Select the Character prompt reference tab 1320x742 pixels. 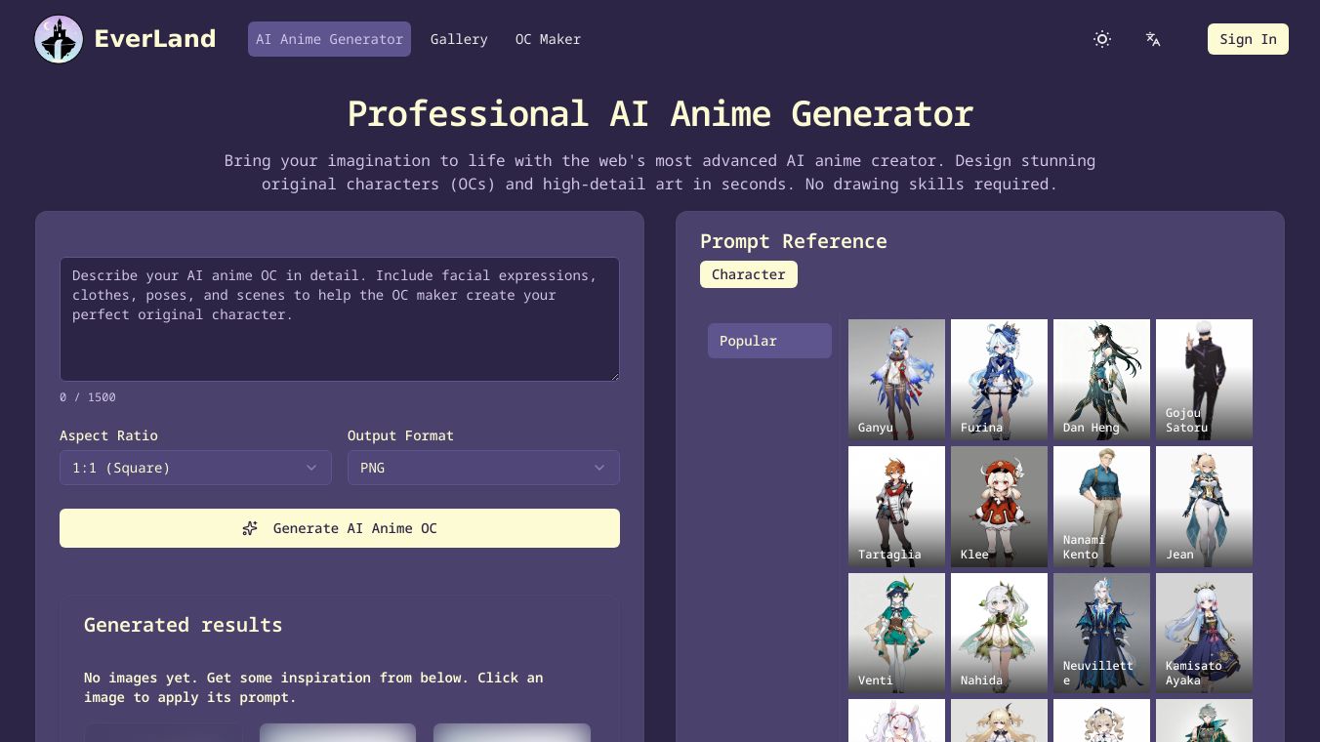click(x=749, y=274)
